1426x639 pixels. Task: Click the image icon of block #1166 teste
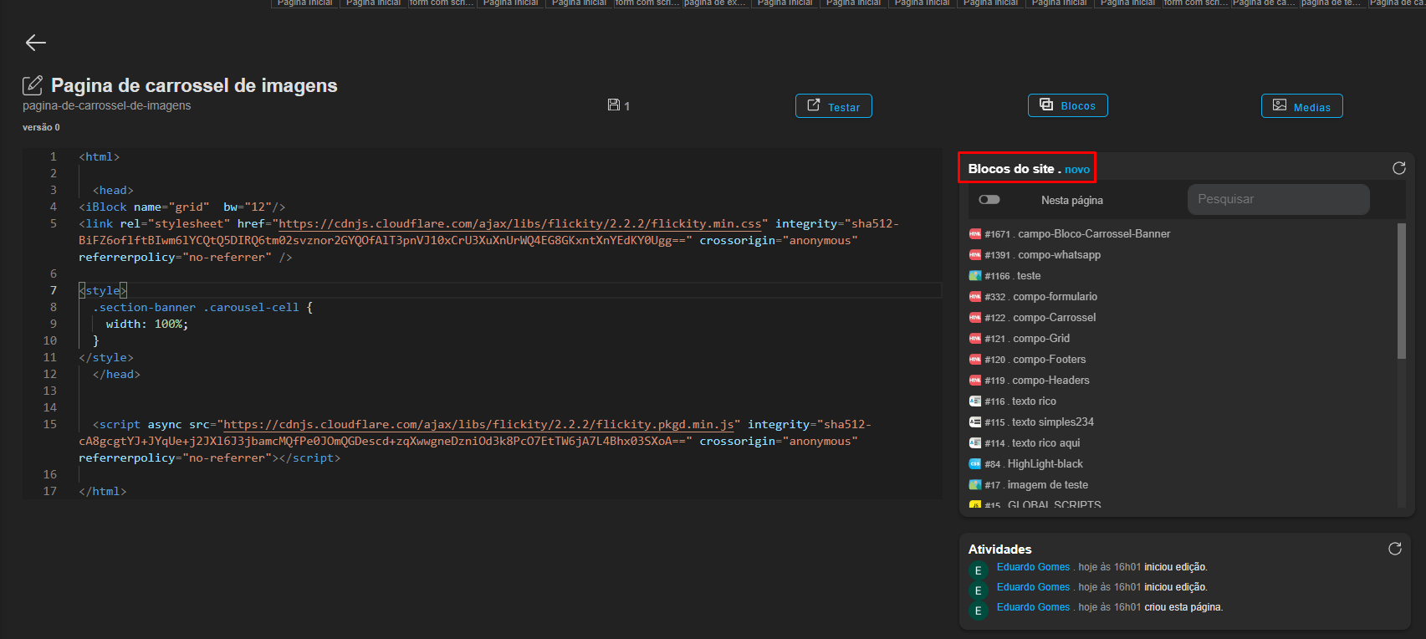coord(975,276)
